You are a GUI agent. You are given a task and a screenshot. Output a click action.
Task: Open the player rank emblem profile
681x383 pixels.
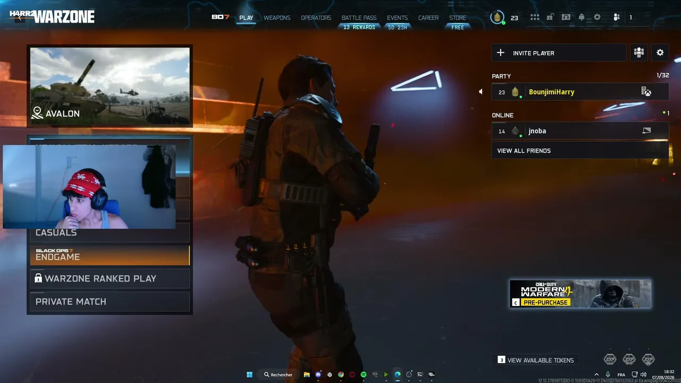(x=497, y=18)
